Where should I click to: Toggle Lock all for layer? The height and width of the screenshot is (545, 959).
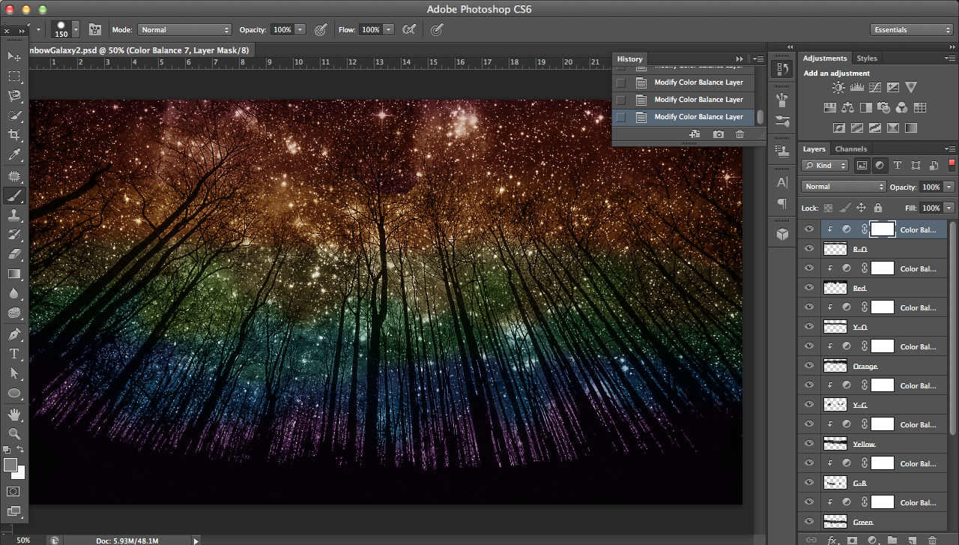(877, 208)
